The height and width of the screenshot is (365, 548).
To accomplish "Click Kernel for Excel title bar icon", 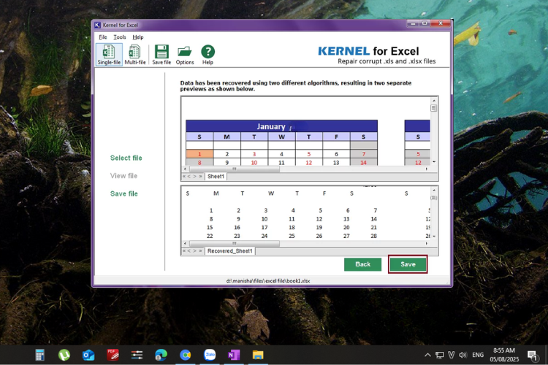I will click(x=97, y=25).
